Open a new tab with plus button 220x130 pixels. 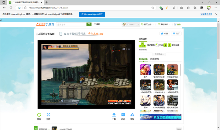(x=46, y=2)
